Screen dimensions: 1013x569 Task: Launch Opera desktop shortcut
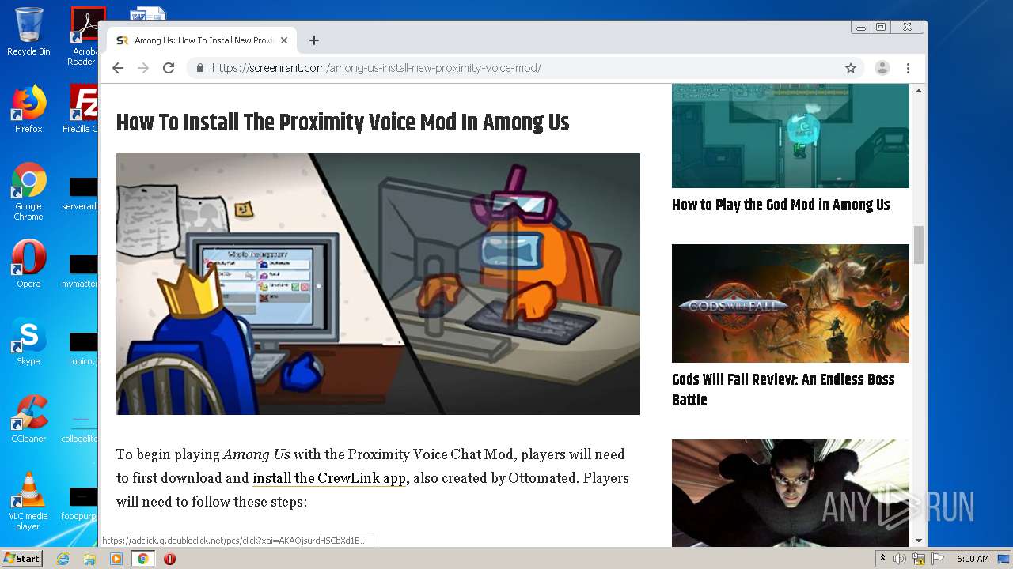[28, 264]
